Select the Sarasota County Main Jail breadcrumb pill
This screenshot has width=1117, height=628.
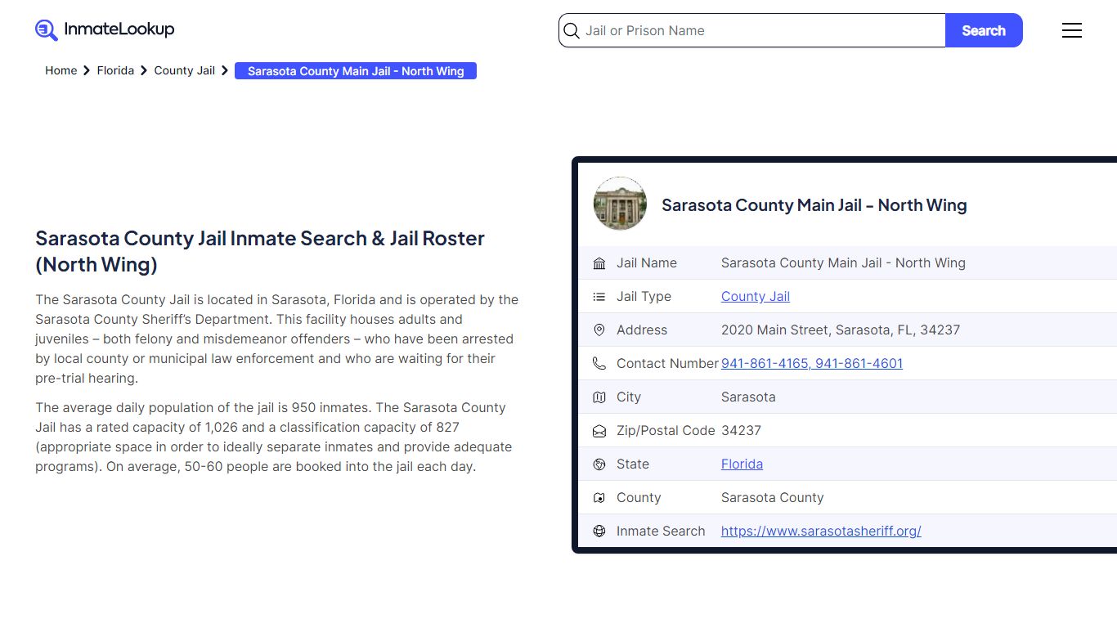pyautogui.click(x=355, y=71)
